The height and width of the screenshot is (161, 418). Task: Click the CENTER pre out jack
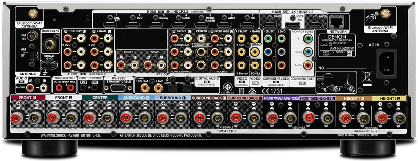coord(201,39)
